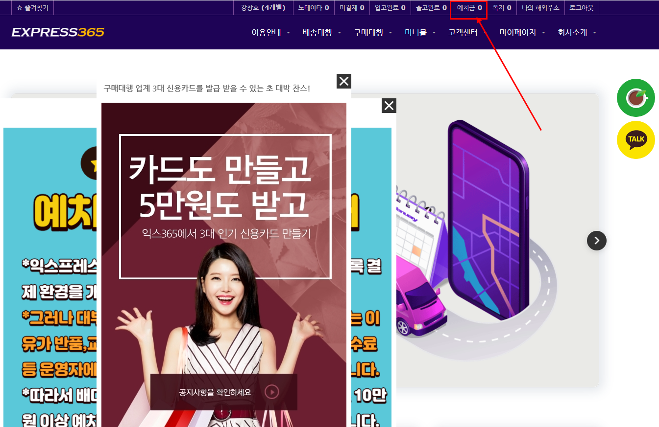Click popup title 구매대행 업계 3대 신용카드 text
Image resolution: width=659 pixels, height=427 pixels.
tap(207, 89)
